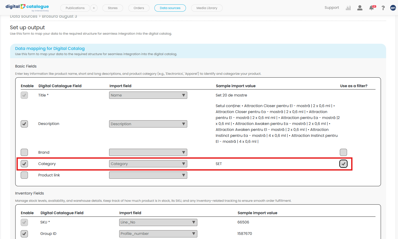
Task: Uncheck the Category use-as-filter checkbox
Action: pyautogui.click(x=343, y=164)
